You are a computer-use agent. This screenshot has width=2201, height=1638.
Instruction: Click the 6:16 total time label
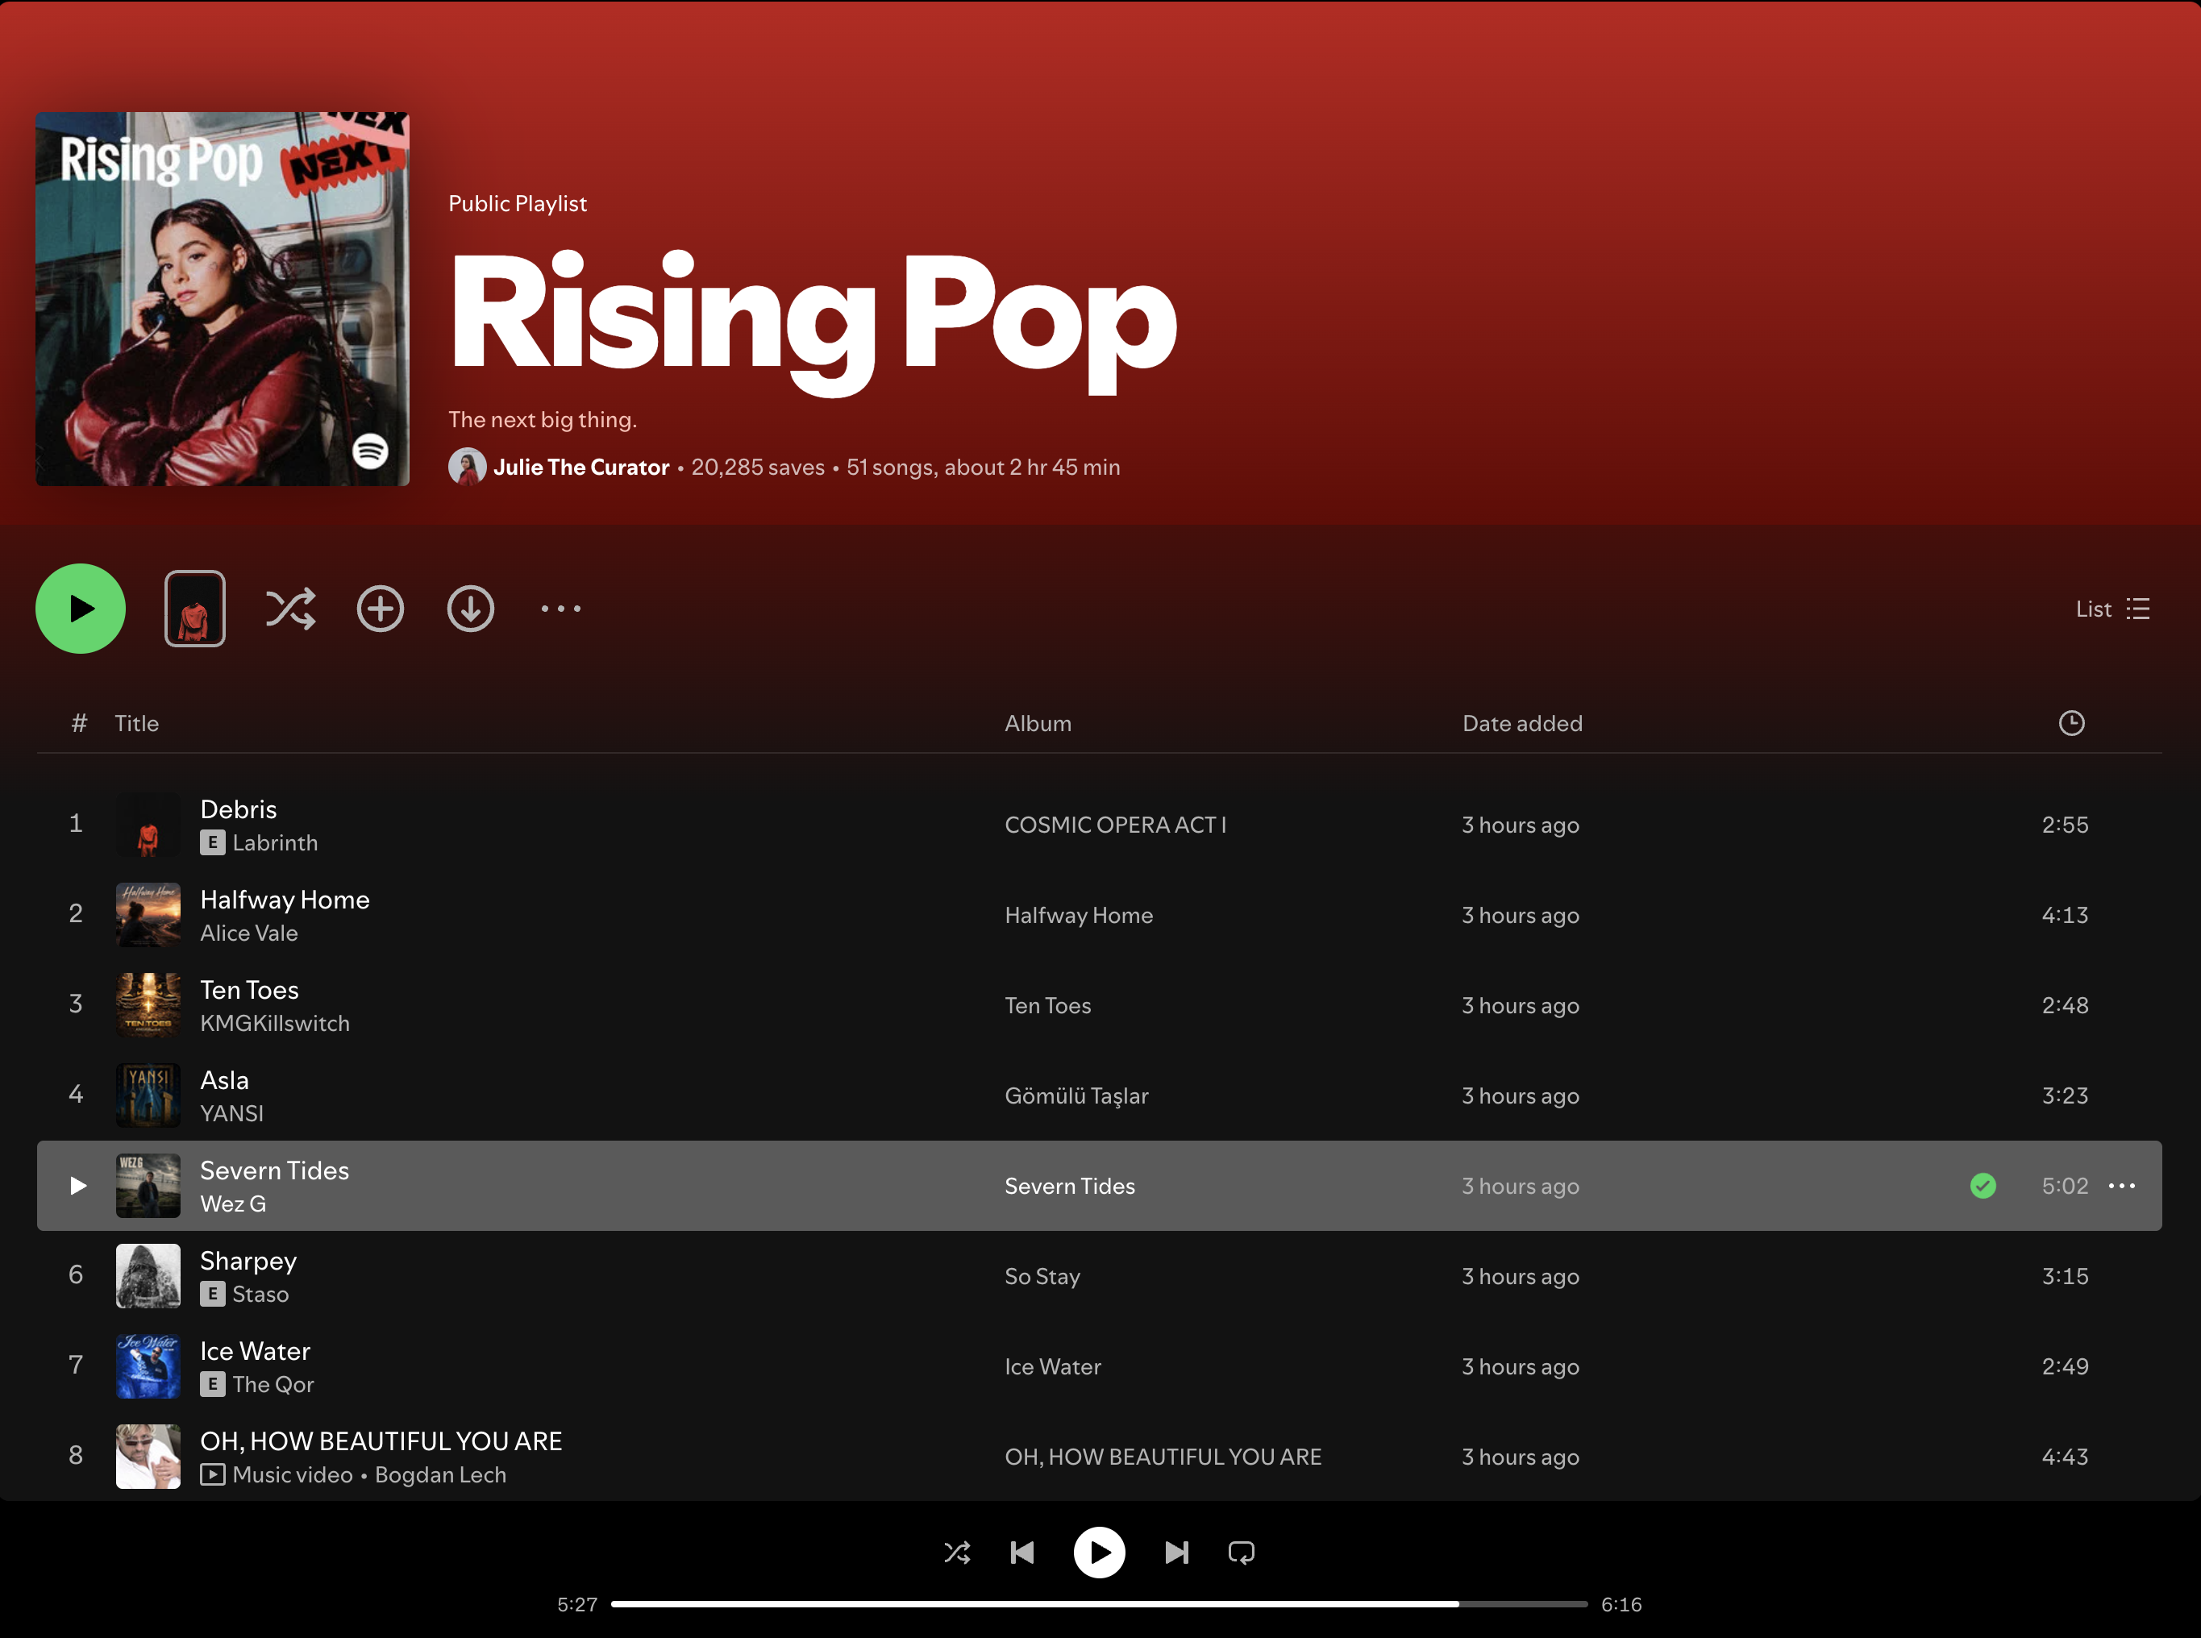(1622, 1604)
